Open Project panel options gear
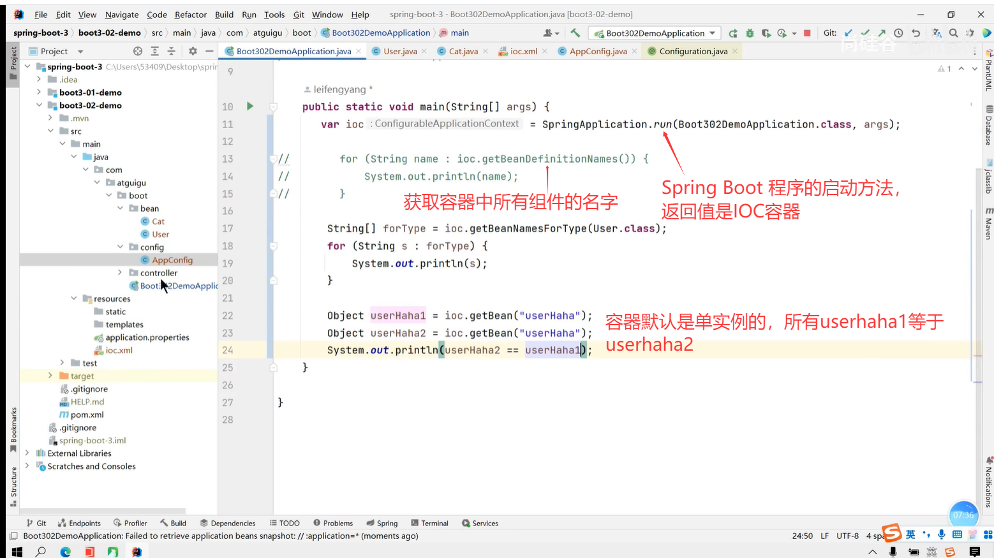This screenshot has height=558, width=994. coord(193,51)
